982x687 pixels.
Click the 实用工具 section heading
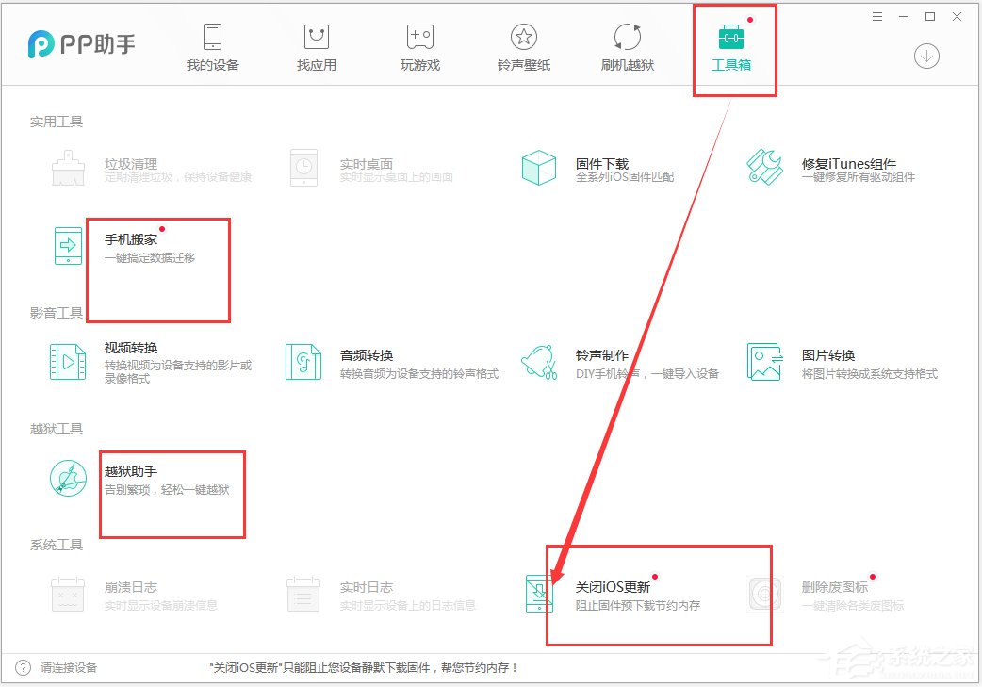(x=57, y=122)
